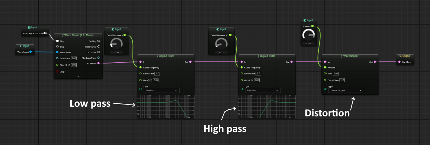Click the Cutoff Frequency knob showing 2320
This screenshot has height=145, width=430.
tap(116, 44)
